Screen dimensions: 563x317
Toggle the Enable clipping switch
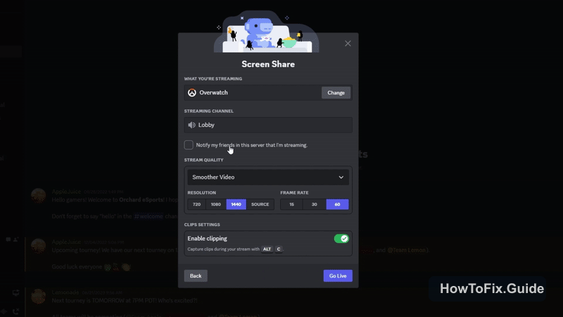341,238
